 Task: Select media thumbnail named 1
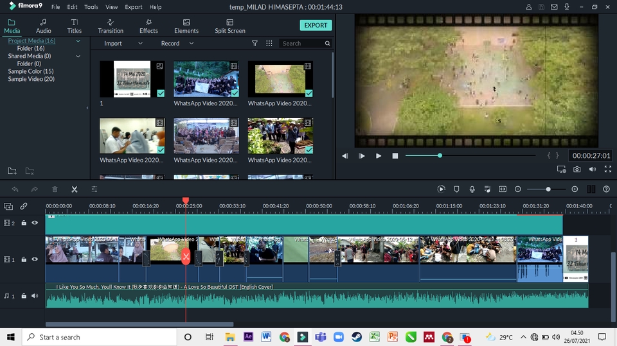click(x=132, y=79)
